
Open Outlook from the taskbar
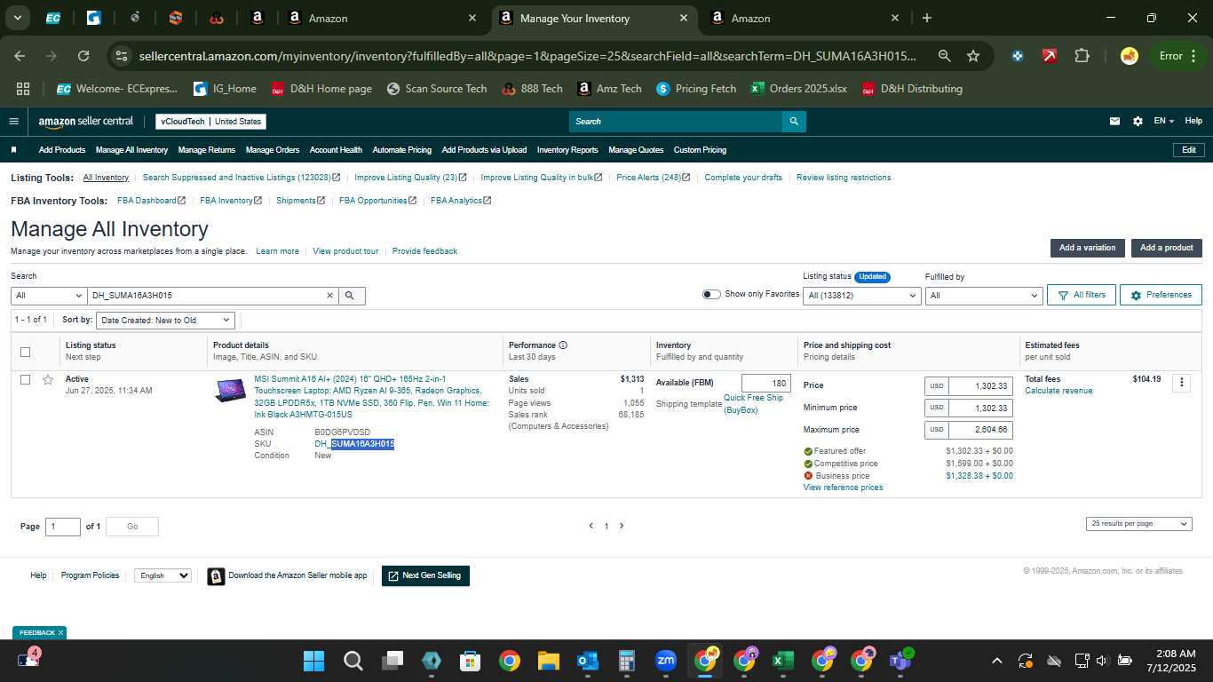pyautogui.click(x=587, y=661)
